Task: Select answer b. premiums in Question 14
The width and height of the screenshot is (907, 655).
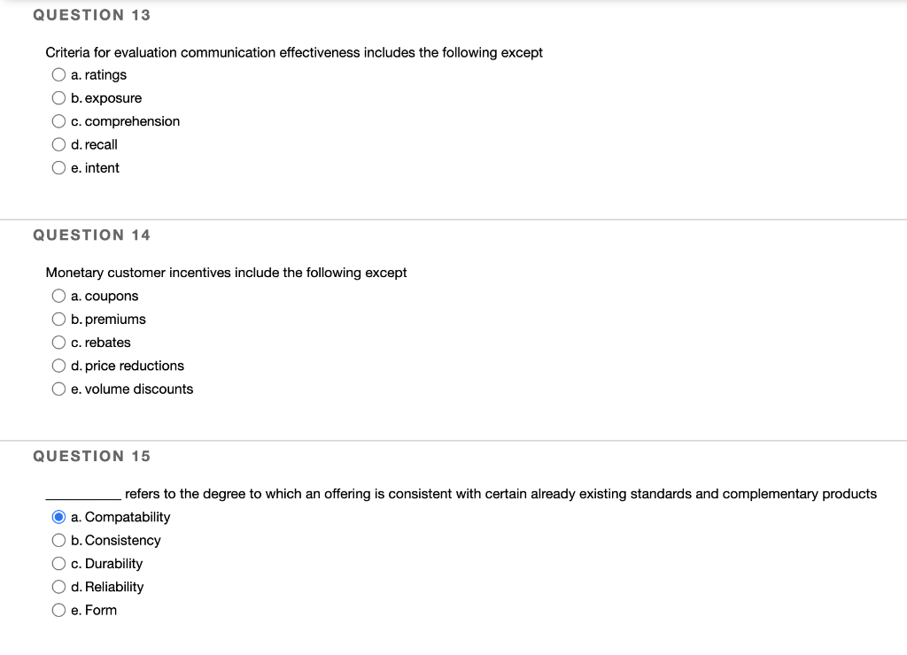Action: 58,319
